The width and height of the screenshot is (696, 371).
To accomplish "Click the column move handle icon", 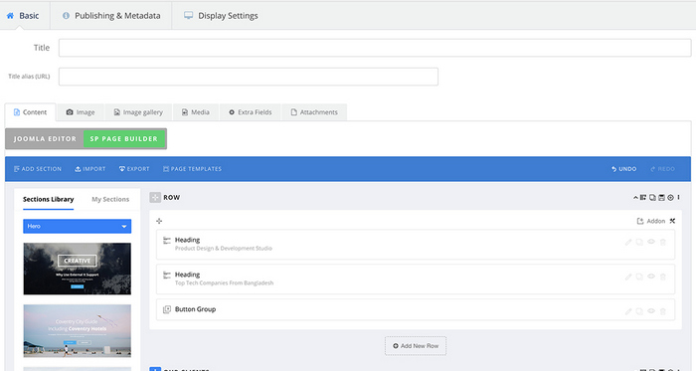I will point(159,221).
